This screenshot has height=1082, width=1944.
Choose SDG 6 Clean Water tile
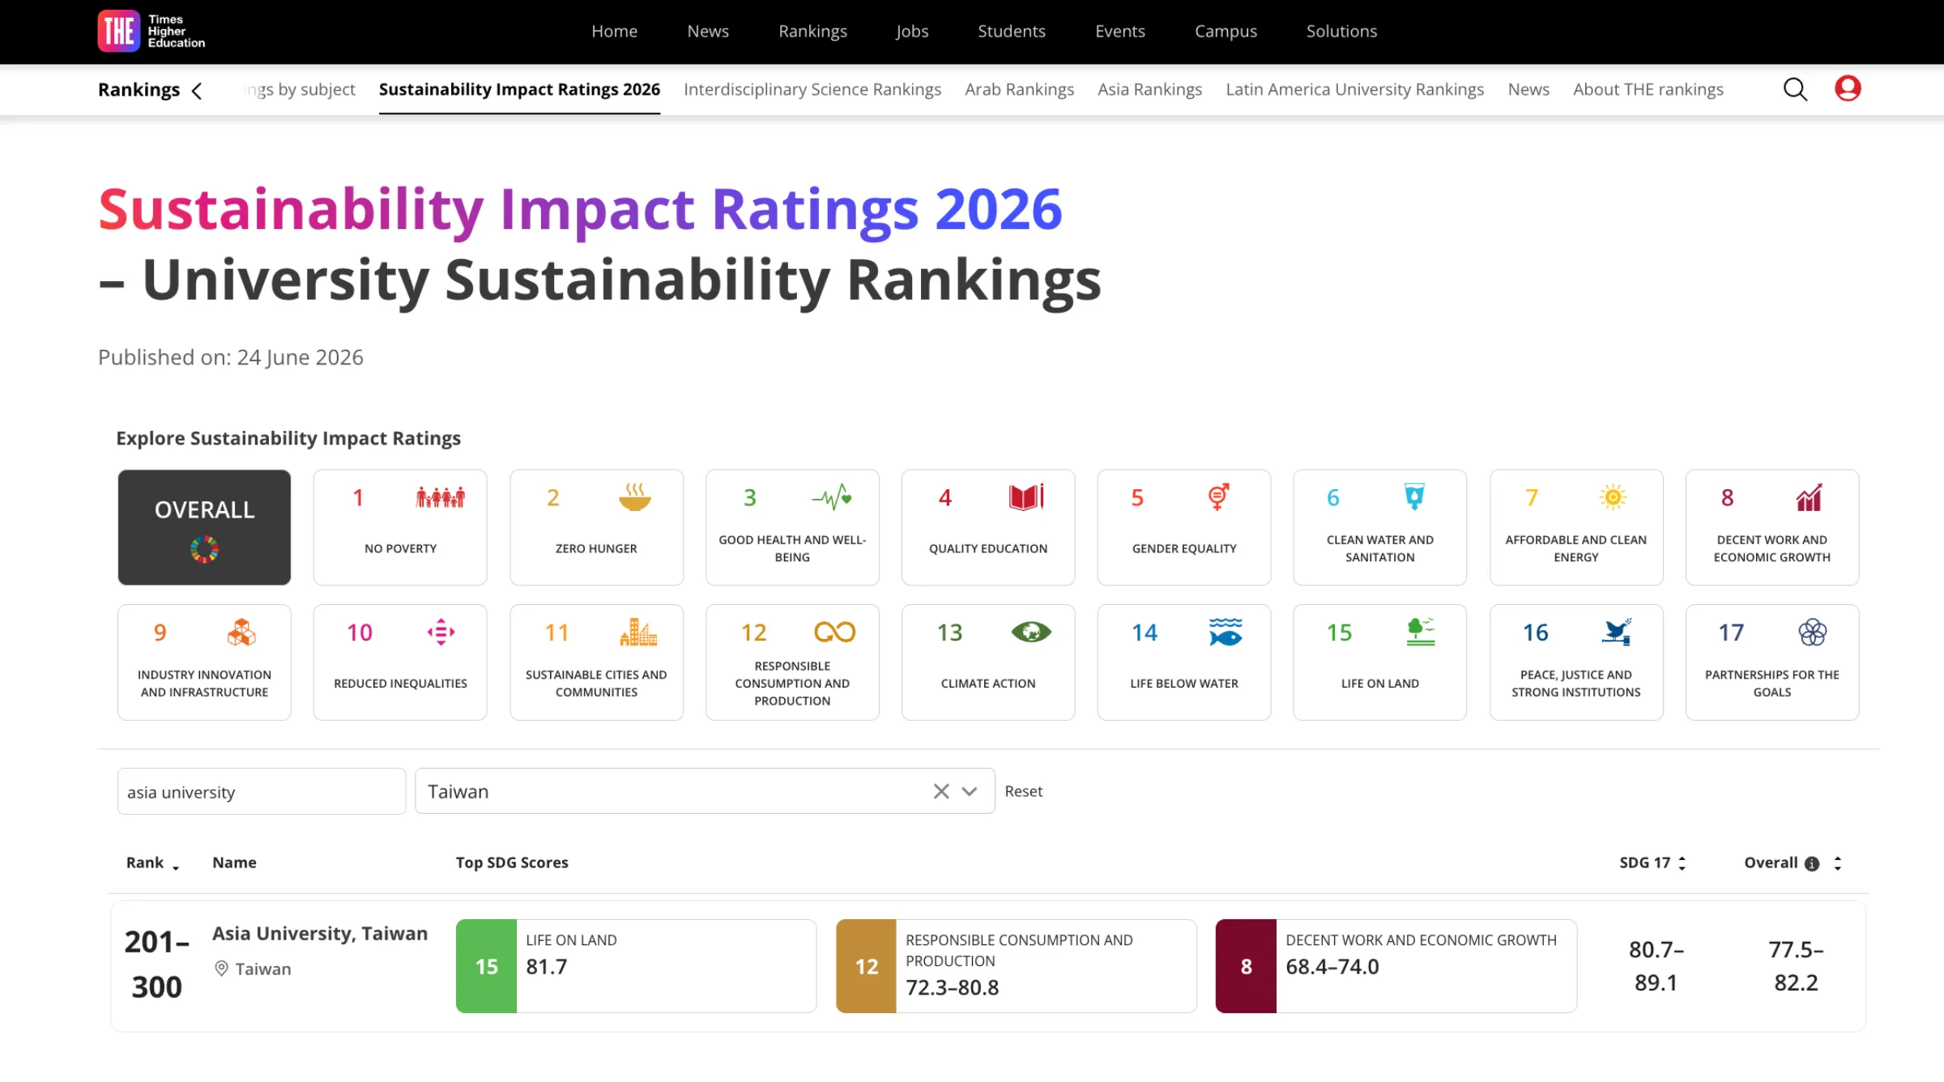(x=1380, y=527)
